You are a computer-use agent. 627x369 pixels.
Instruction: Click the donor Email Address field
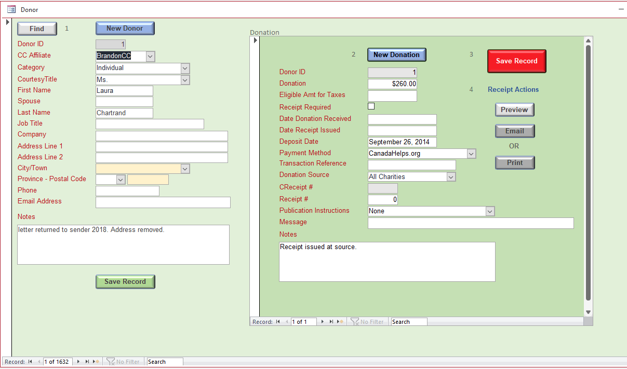pyautogui.click(x=163, y=202)
